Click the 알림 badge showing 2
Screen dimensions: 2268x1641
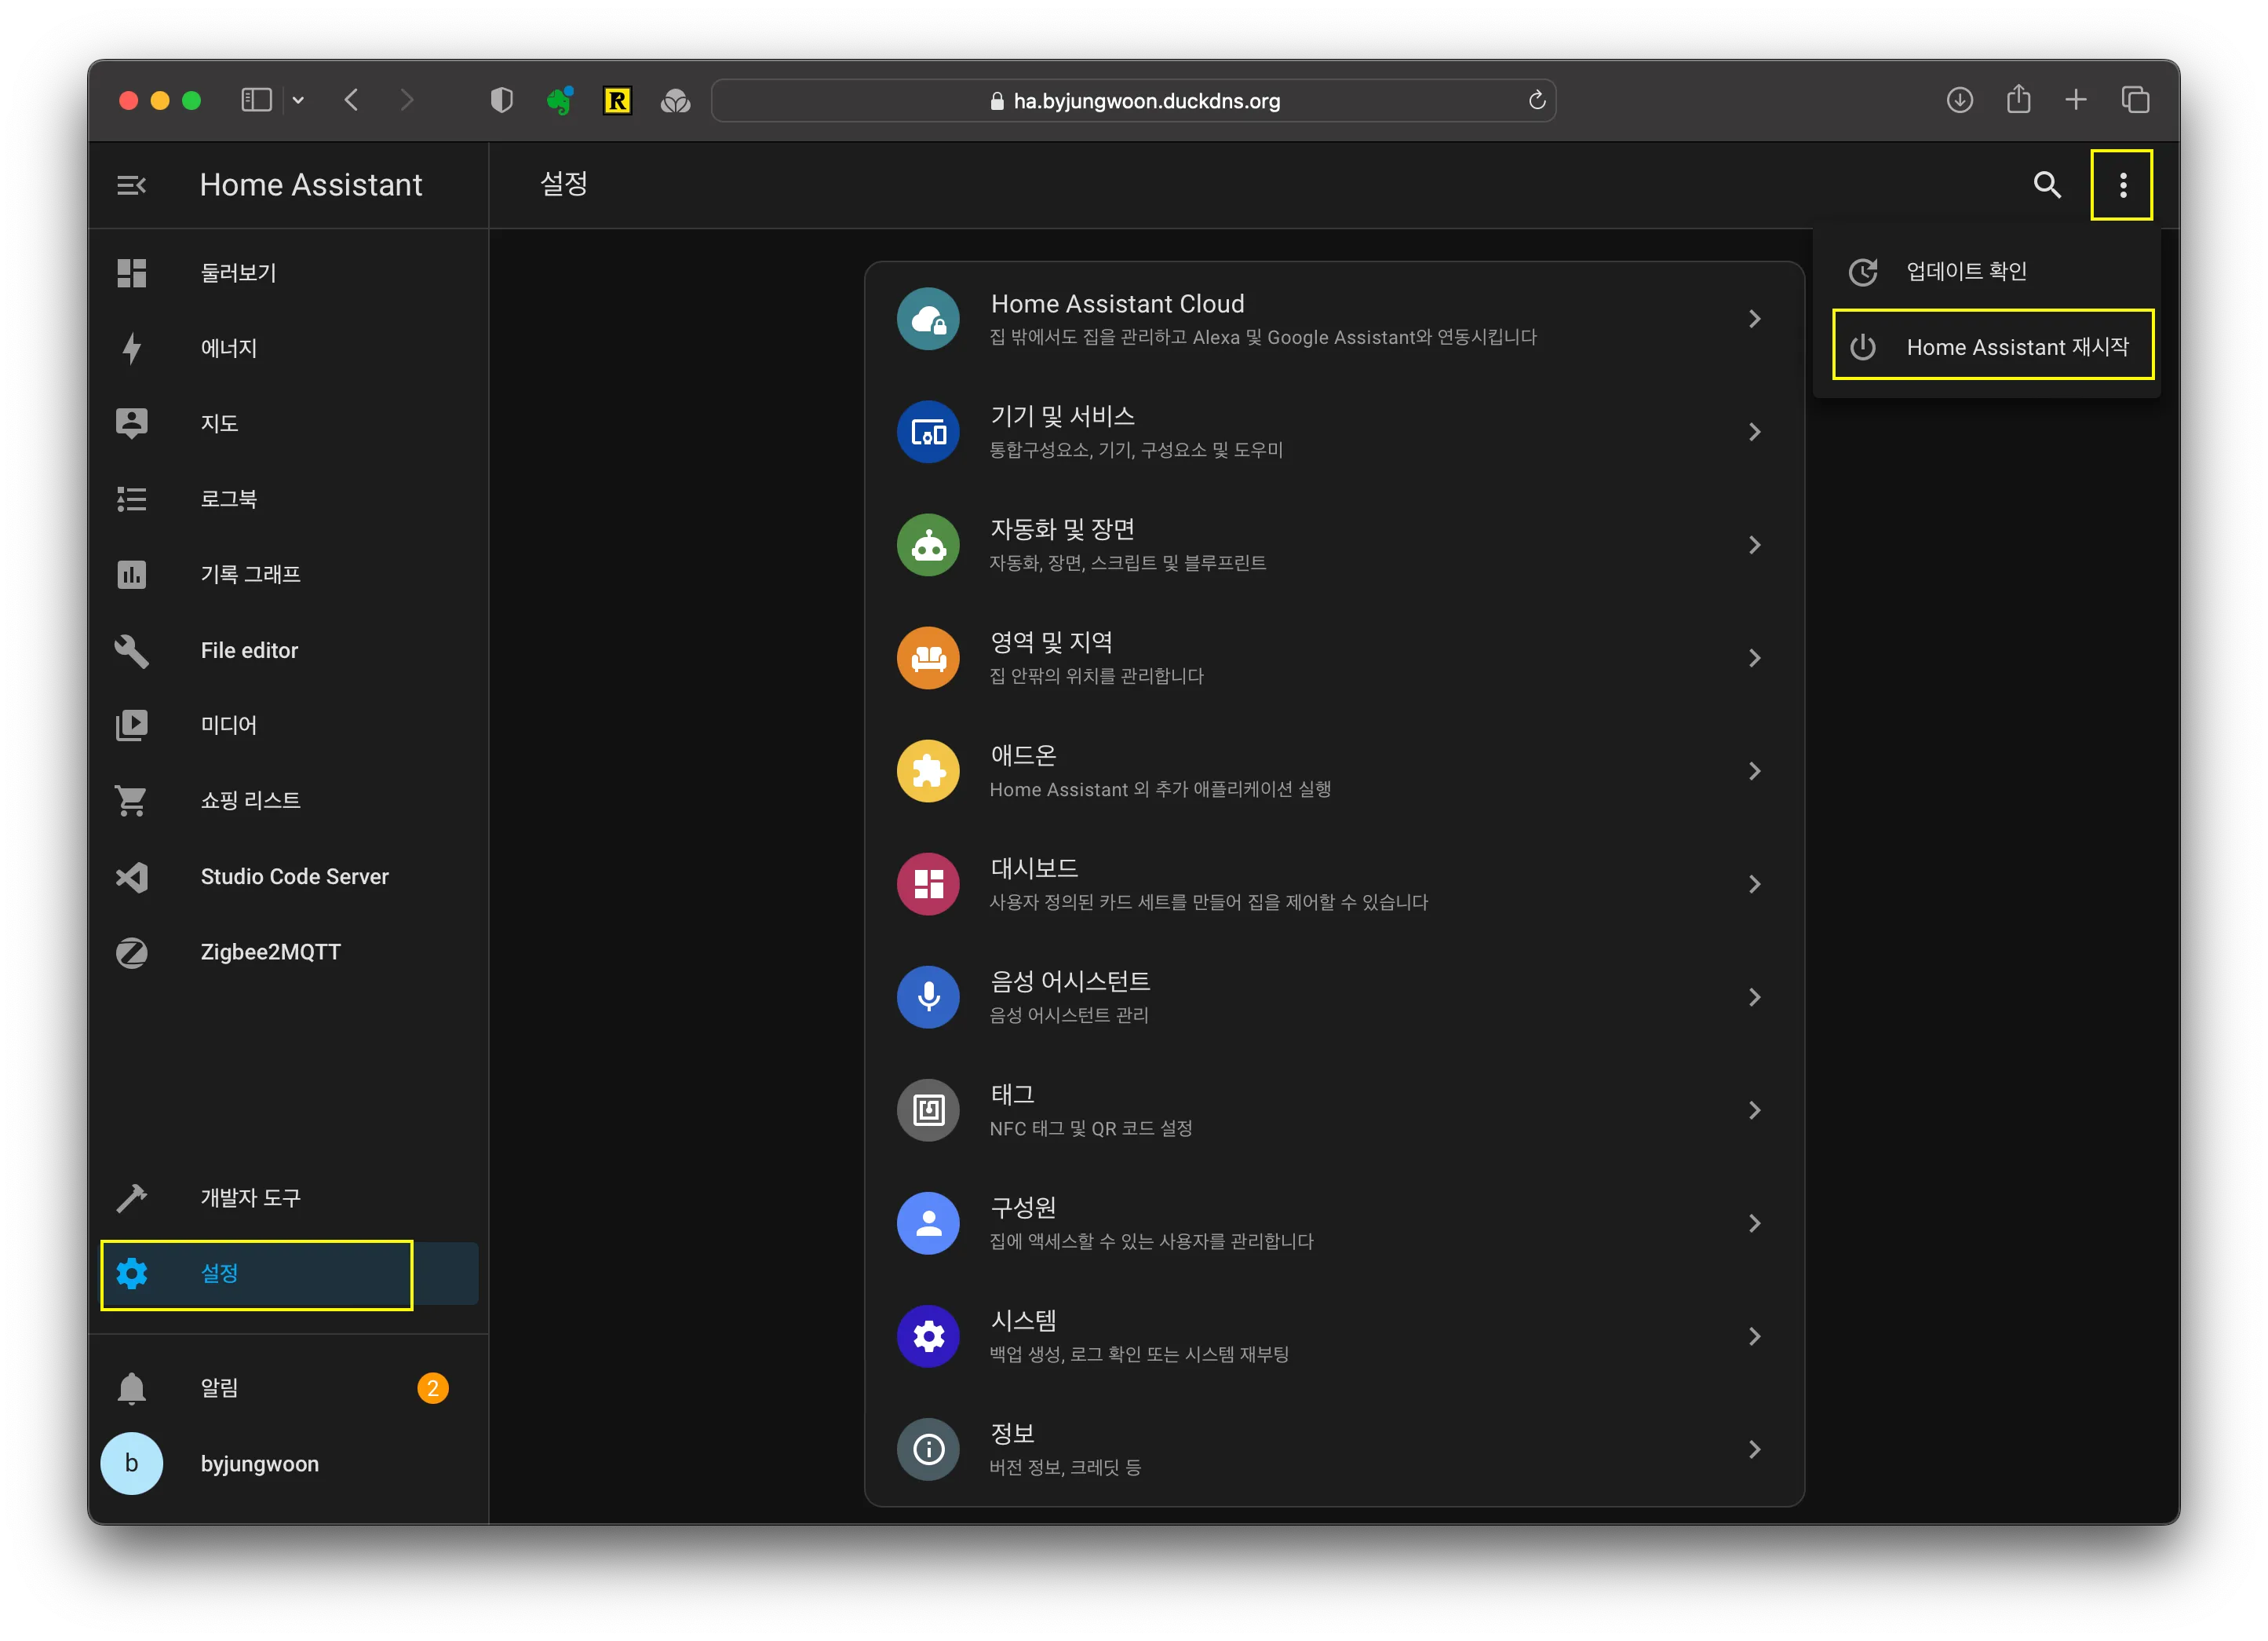[x=433, y=1388]
